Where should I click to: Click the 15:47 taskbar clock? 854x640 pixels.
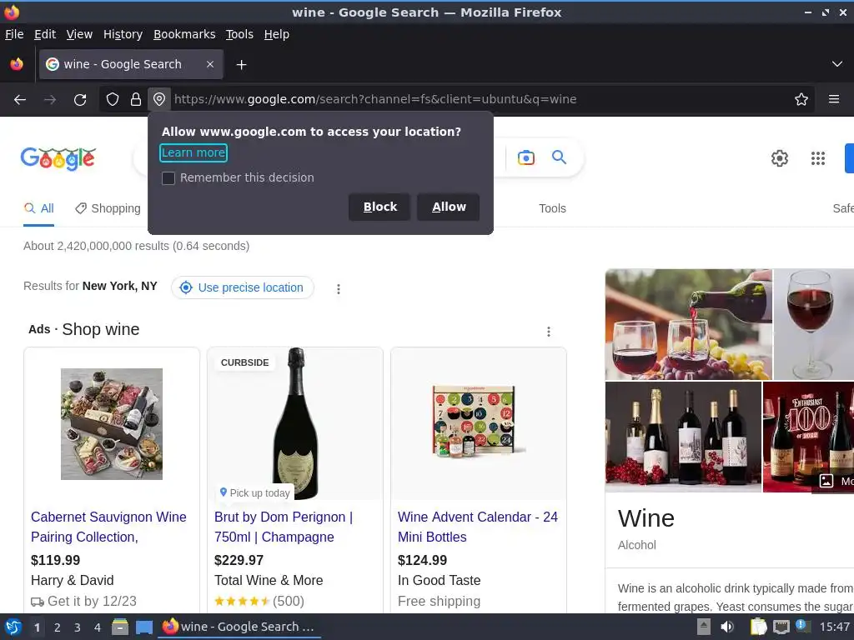coord(834,627)
